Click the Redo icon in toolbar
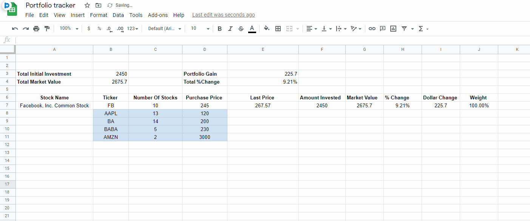 (x=26, y=29)
